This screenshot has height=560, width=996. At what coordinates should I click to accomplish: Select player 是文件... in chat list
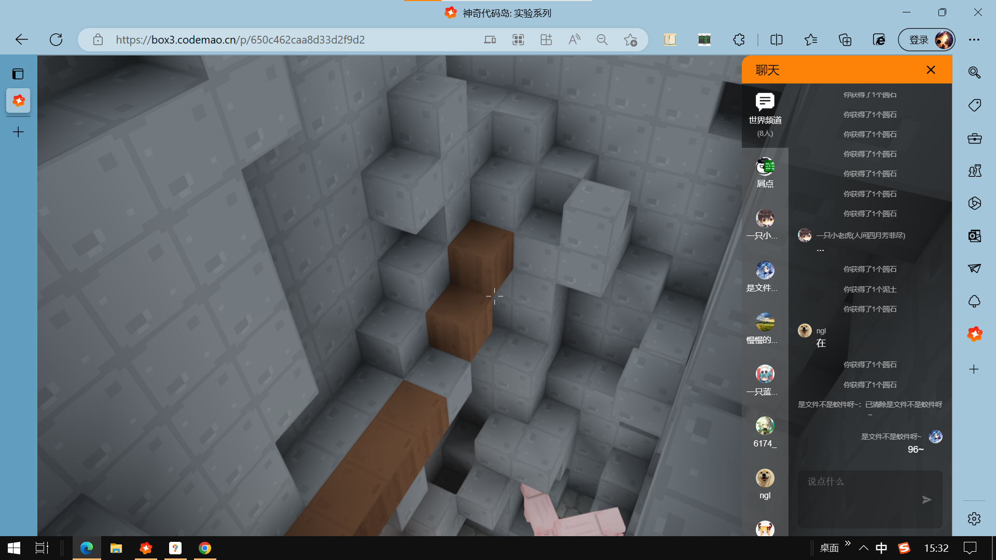(x=765, y=277)
